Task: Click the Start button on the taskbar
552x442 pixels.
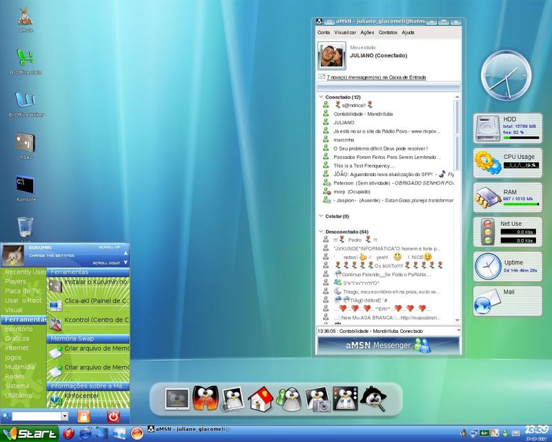Action: point(29,433)
